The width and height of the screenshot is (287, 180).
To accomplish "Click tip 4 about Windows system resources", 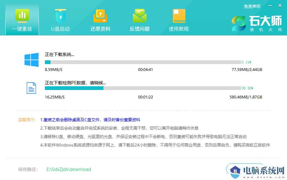I will tap(155, 145).
